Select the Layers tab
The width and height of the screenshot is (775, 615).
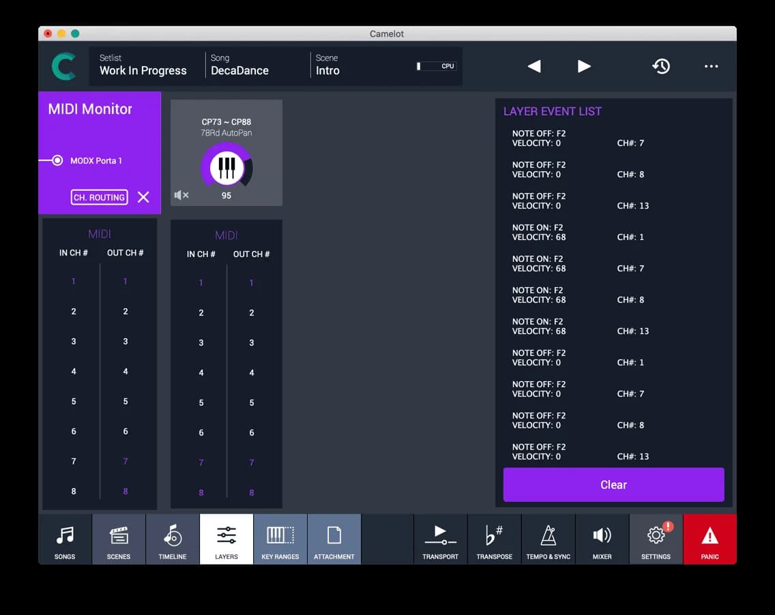226,539
